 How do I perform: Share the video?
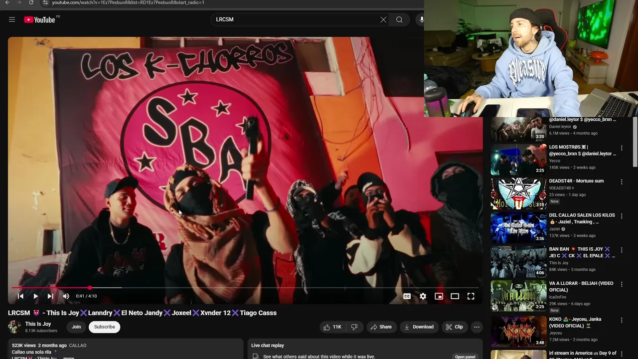[381, 327]
